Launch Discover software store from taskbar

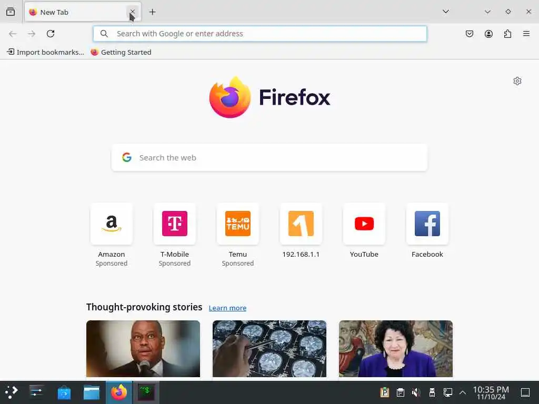(x=64, y=392)
